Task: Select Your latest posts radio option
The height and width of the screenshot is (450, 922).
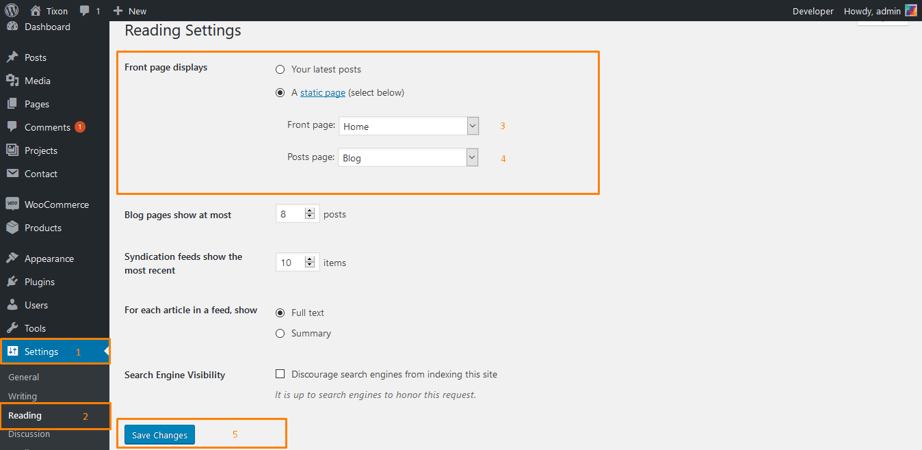Action: point(280,69)
